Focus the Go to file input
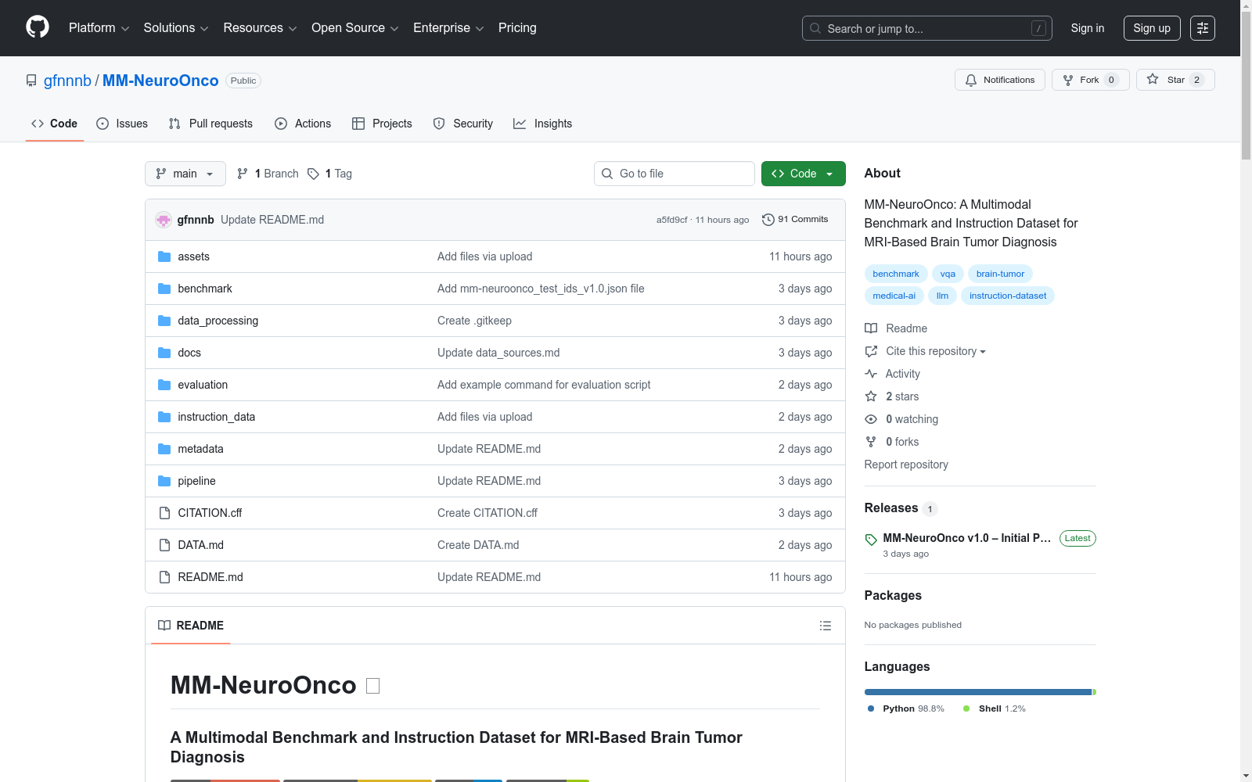 675,174
